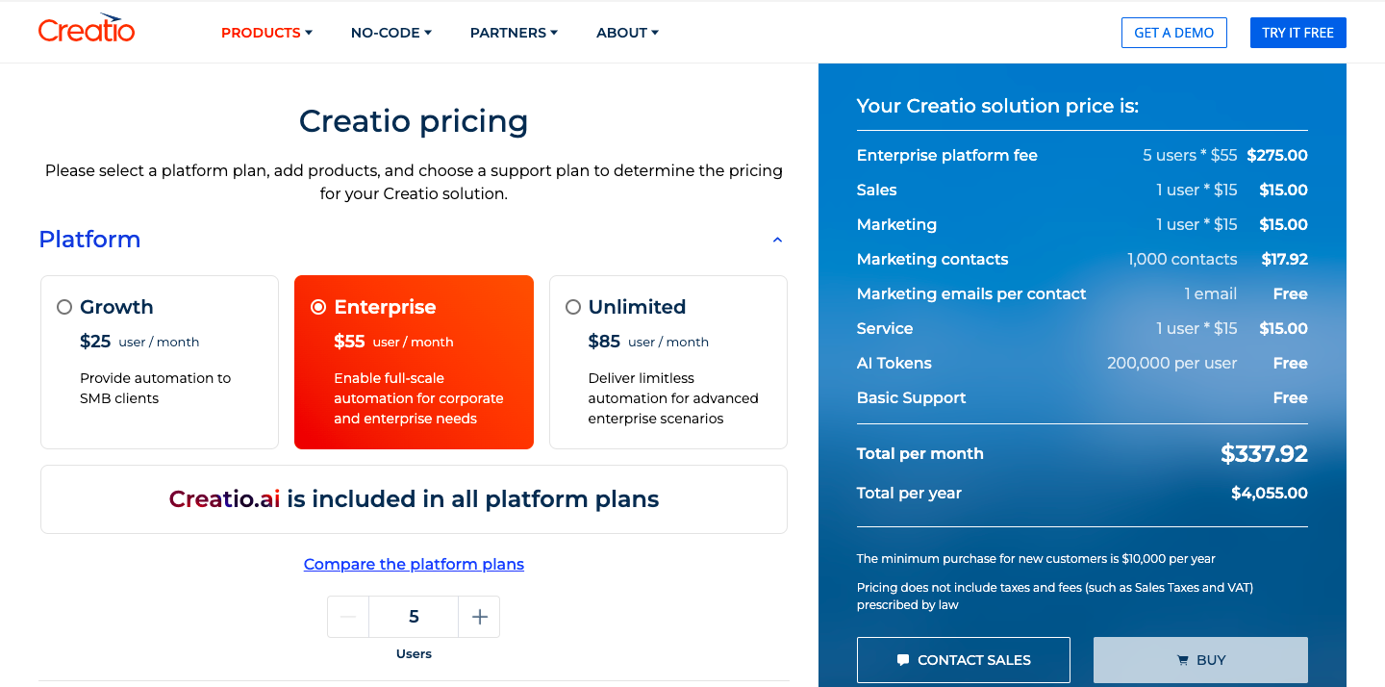Open the PRODUCTS dropdown
The width and height of the screenshot is (1385, 687).
266,32
